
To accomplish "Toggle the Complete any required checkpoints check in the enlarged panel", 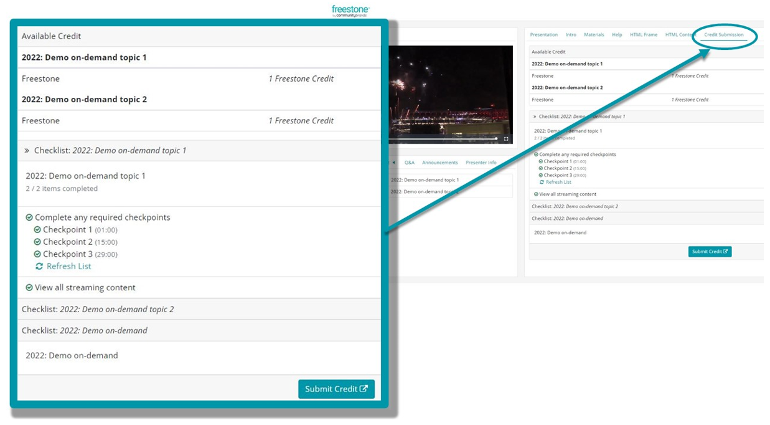I will pos(29,218).
